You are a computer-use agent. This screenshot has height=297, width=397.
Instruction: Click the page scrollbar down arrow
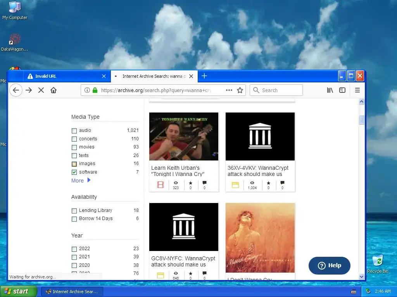point(362,277)
